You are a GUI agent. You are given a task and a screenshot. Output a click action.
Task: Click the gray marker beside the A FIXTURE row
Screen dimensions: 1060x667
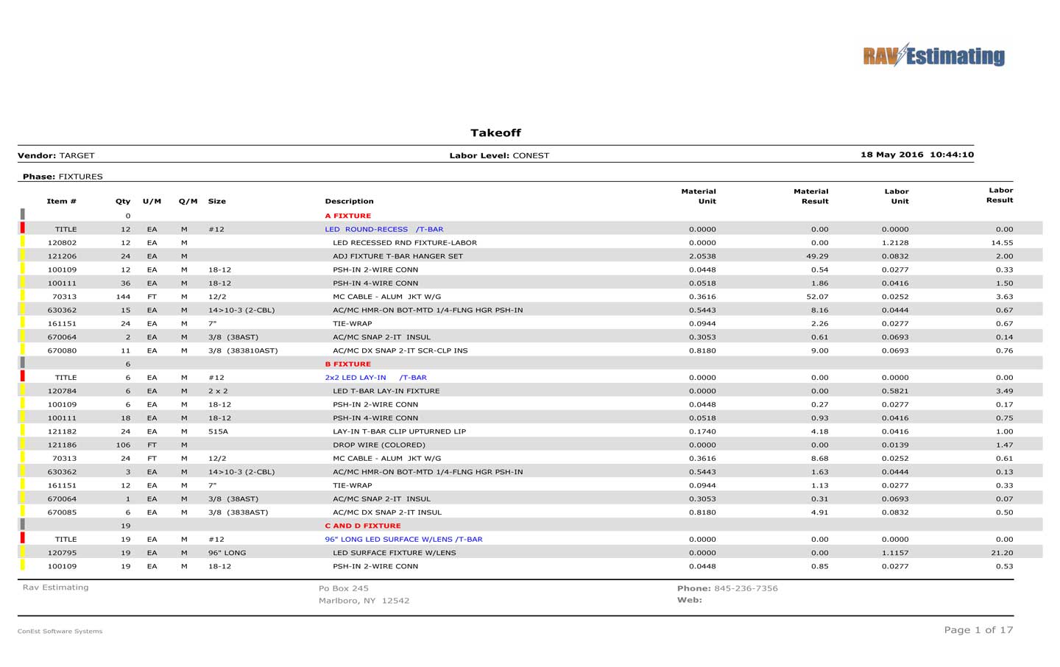[23, 215]
